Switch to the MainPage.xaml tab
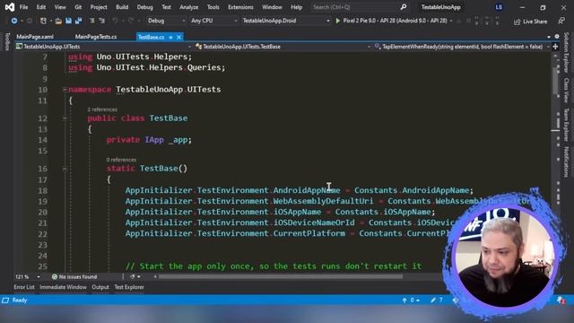 tap(35, 37)
